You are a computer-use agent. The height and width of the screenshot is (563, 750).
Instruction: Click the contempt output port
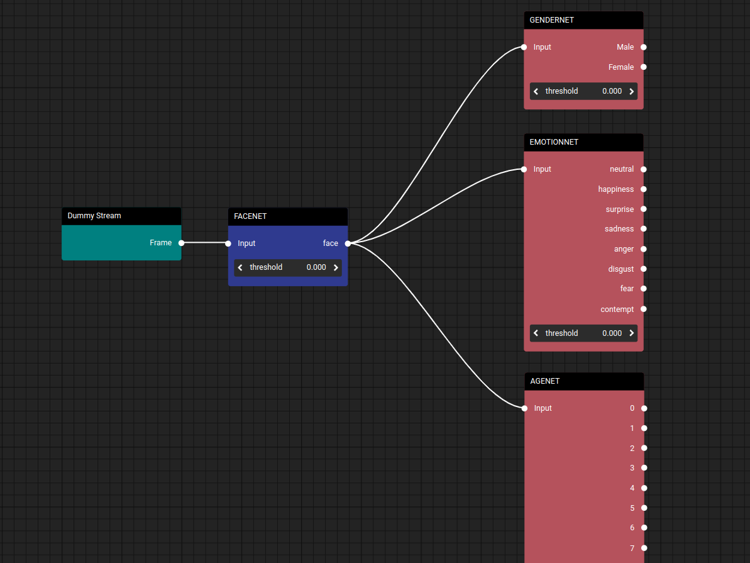pos(644,309)
